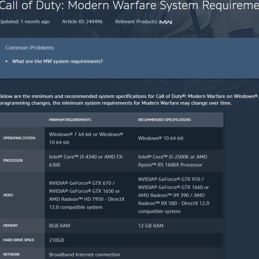This screenshot has height=259, width=259.
Task: Click the MW logo beside Relevant Products
Action: 165,22
